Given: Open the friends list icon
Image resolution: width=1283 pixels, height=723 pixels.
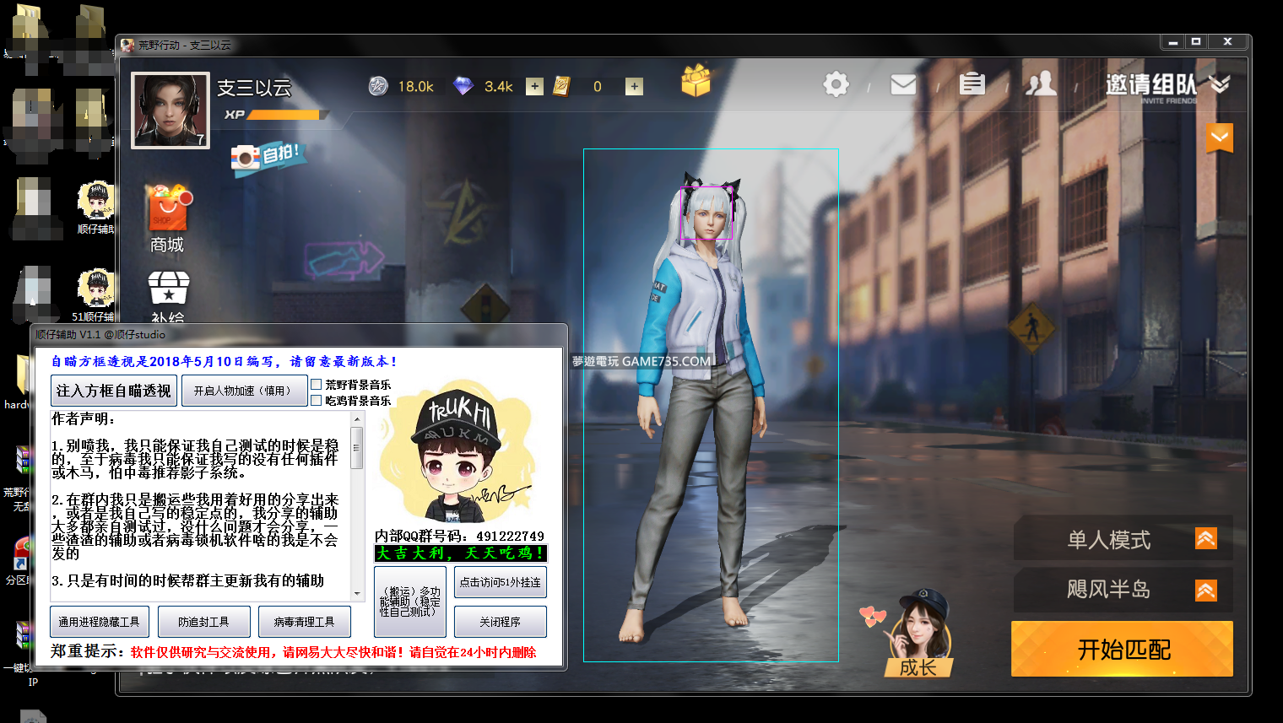Looking at the screenshot, I should click(1041, 84).
